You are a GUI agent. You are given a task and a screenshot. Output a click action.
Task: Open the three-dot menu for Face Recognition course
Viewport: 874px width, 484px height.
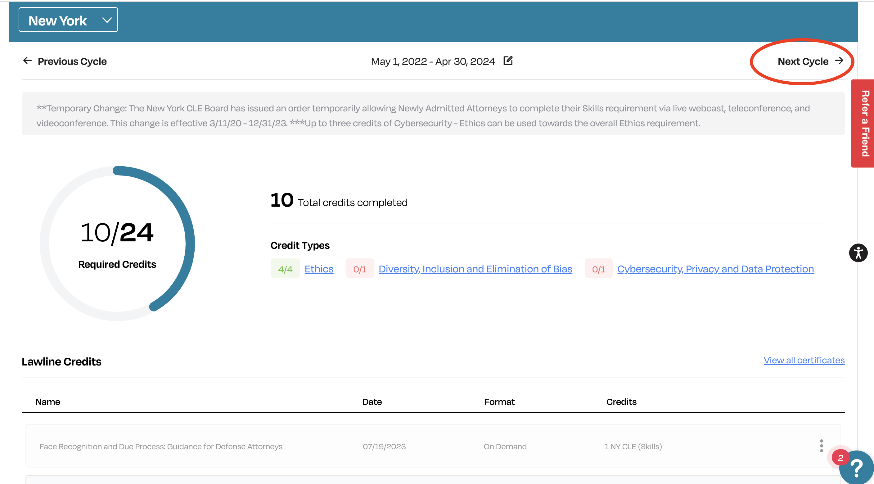pyautogui.click(x=822, y=446)
